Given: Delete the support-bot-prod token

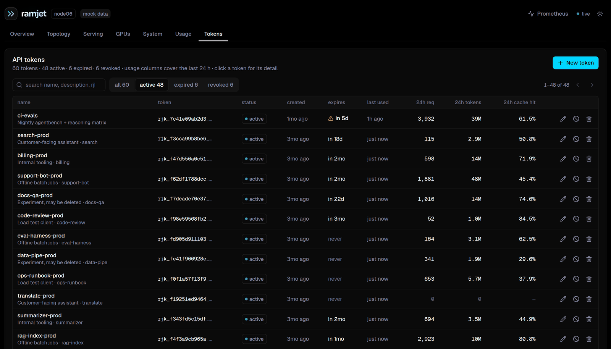Looking at the screenshot, I should point(589,179).
